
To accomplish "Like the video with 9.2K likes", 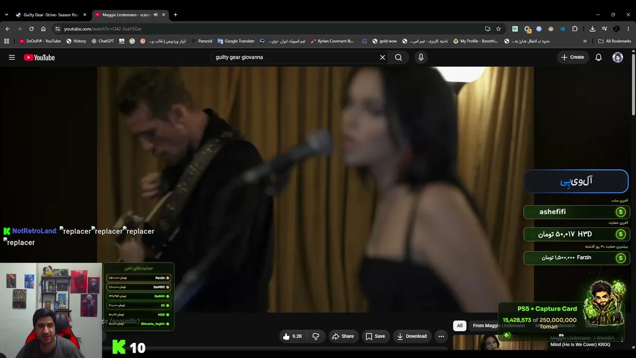I will pyautogui.click(x=293, y=336).
